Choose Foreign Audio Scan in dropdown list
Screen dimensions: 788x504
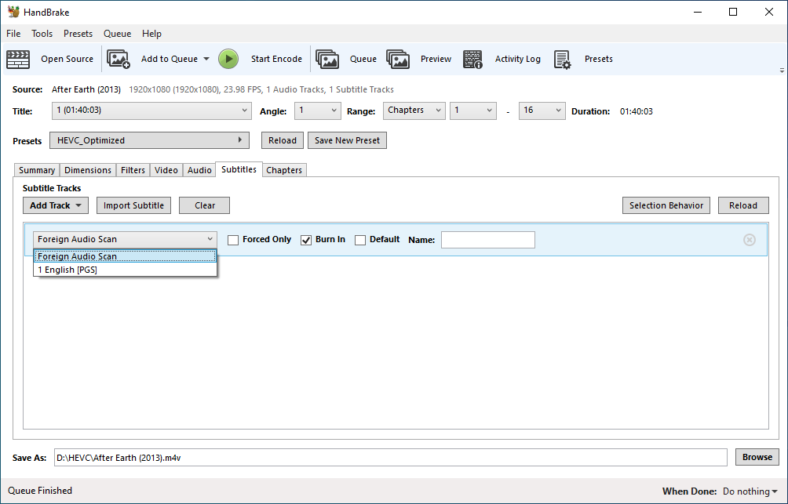125,256
